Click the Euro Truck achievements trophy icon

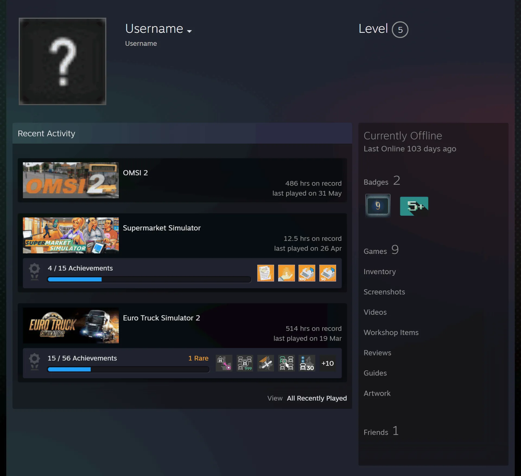[34, 362]
